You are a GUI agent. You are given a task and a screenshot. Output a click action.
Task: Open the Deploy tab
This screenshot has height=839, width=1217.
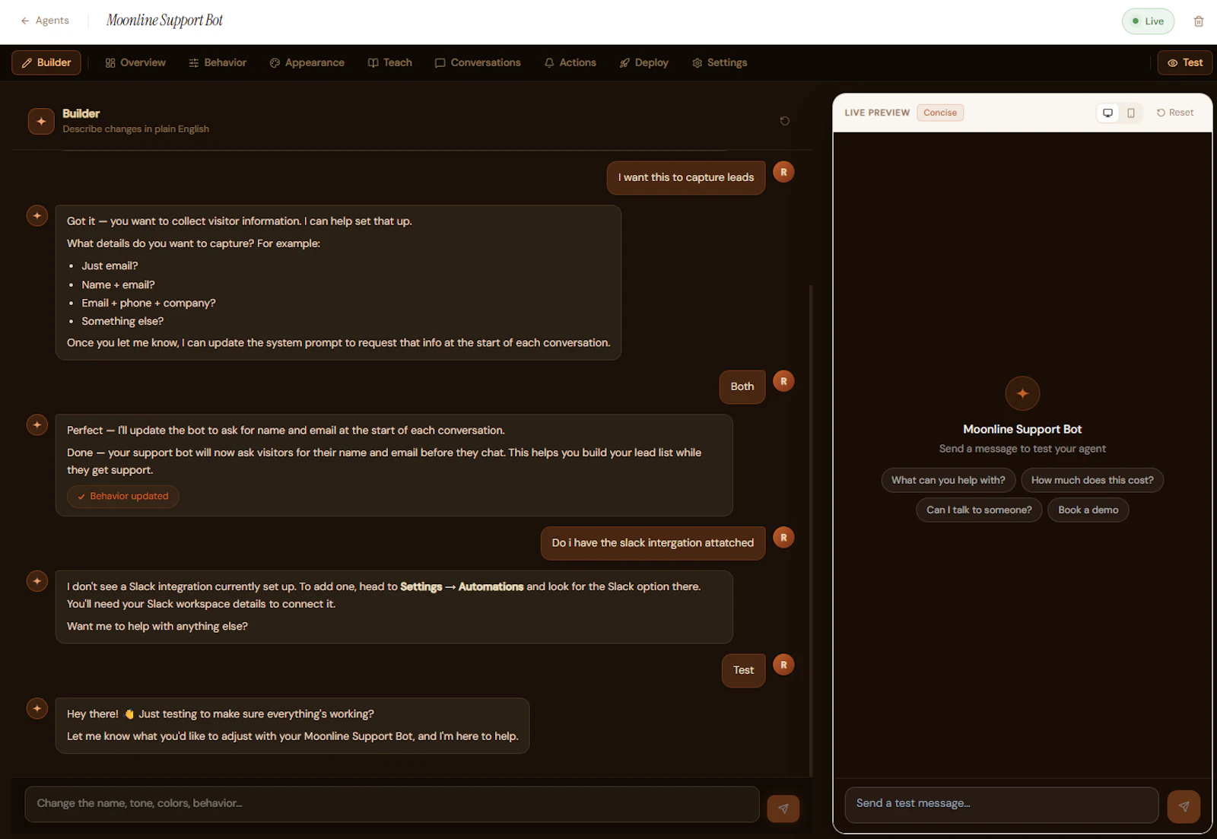[644, 62]
